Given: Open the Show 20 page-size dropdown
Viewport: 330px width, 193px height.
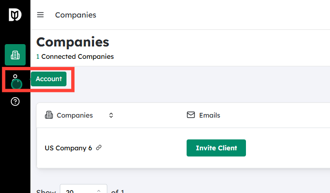Looking at the screenshot, I should (x=83, y=190).
